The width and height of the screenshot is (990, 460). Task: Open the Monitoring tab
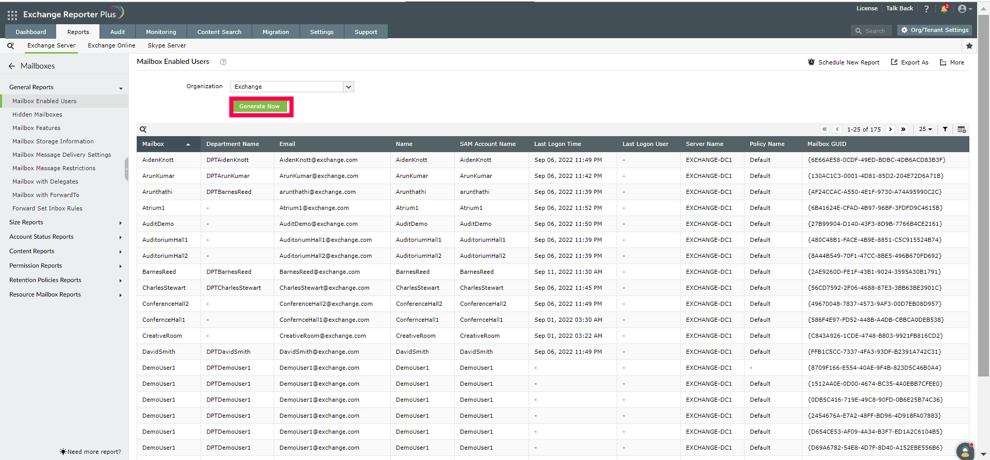161,32
